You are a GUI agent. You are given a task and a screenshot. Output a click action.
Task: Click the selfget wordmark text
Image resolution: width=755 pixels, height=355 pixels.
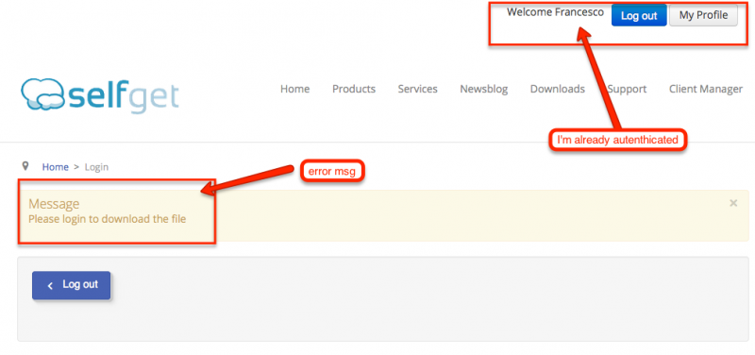[x=124, y=95]
